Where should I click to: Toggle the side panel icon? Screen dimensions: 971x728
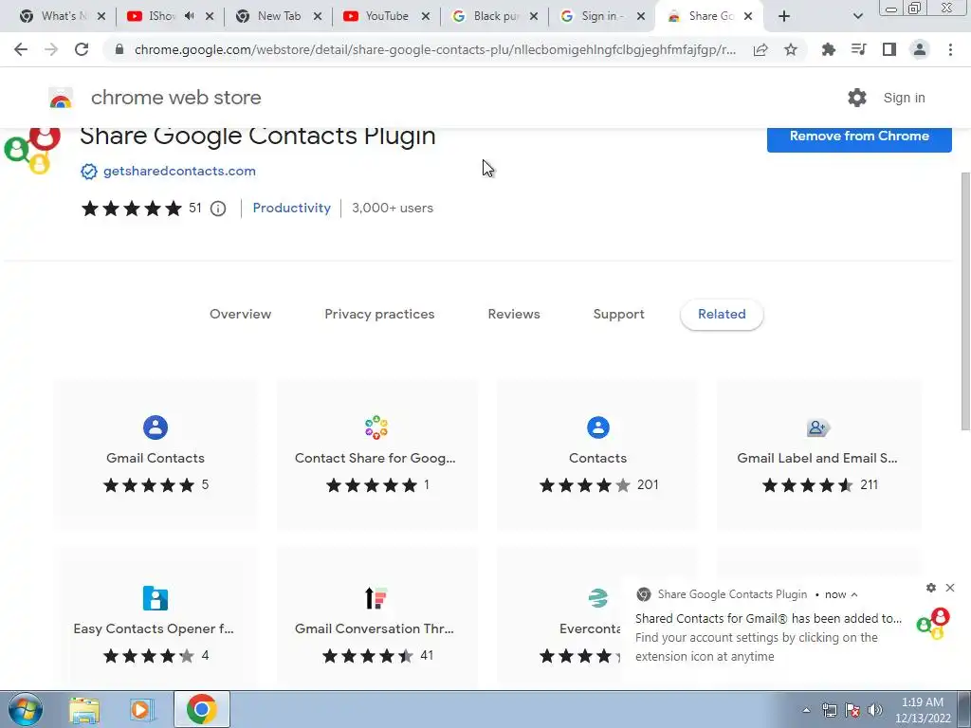click(889, 49)
